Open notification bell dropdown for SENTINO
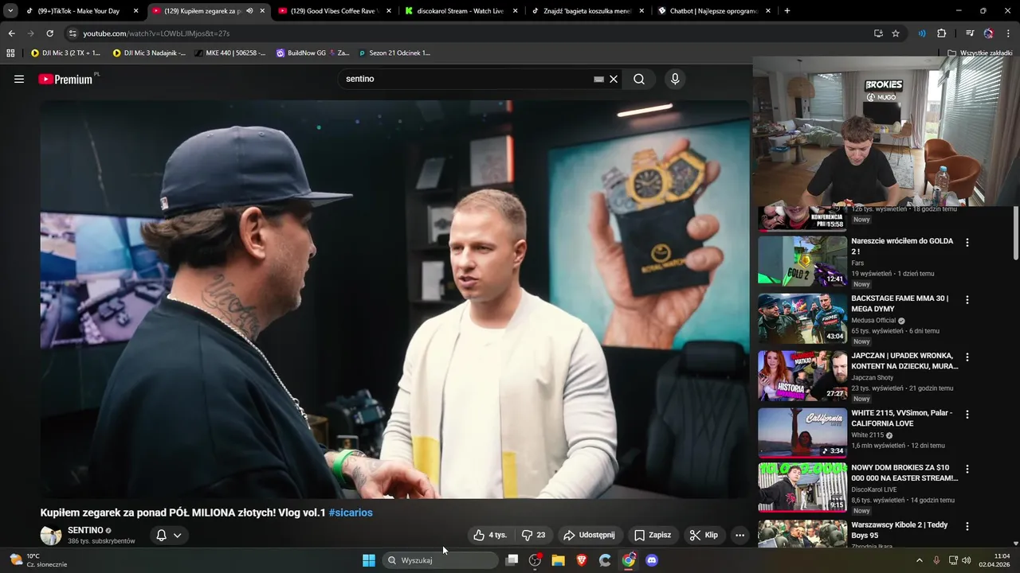The image size is (1020, 573). click(x=169, y=535)
